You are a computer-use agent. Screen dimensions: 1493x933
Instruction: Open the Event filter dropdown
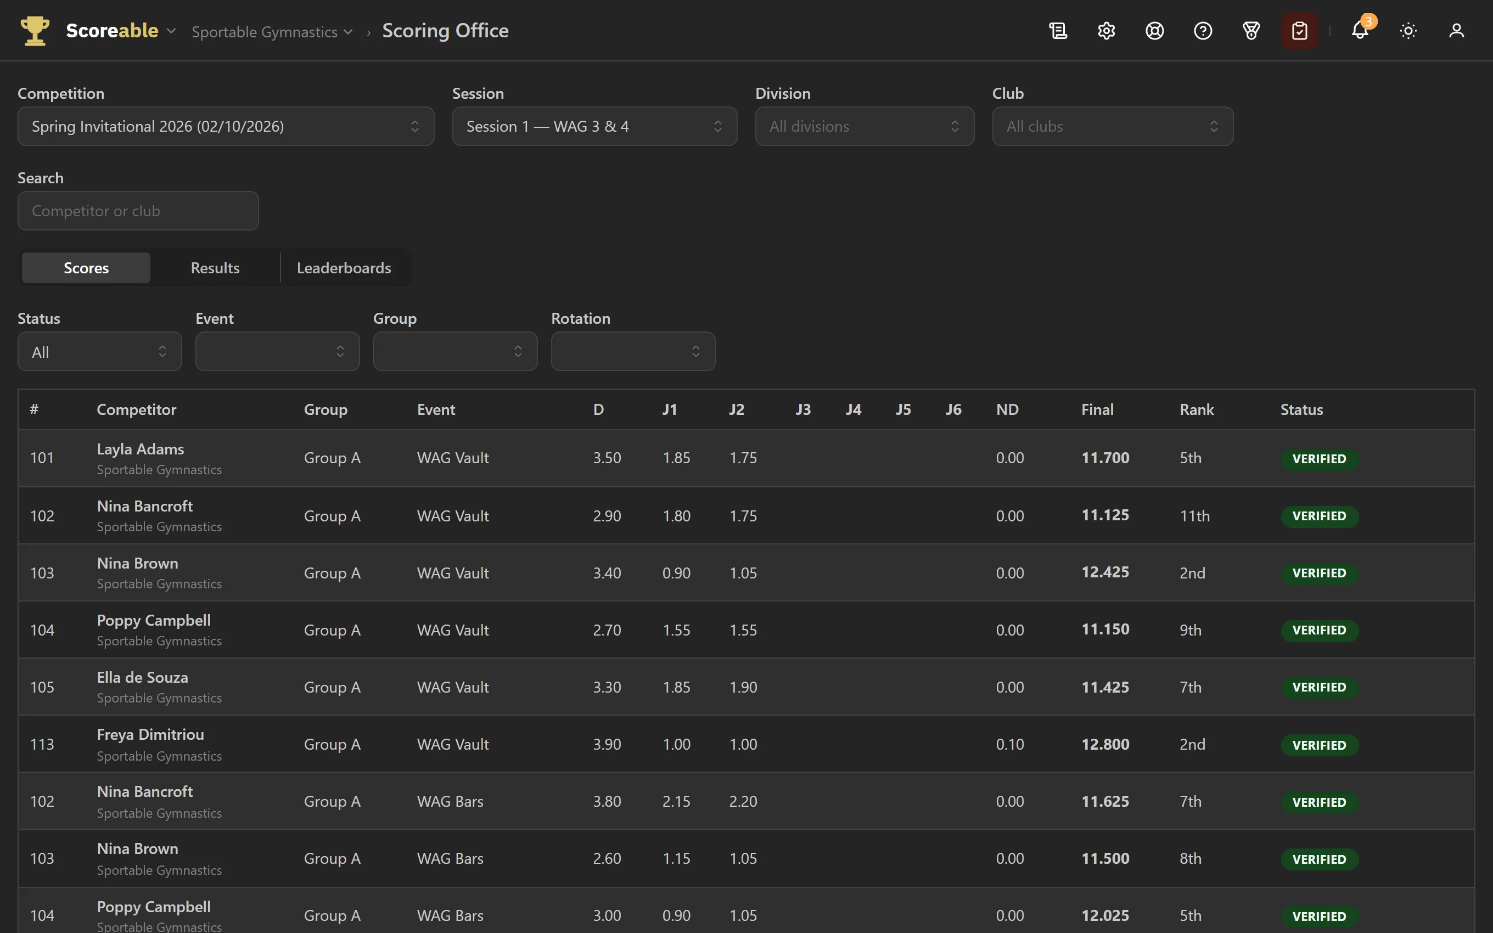pos(277,351)
